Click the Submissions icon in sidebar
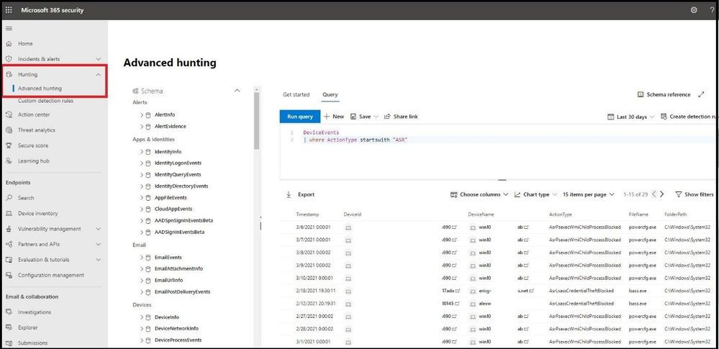Viewport: 719px width, 349px height. [x=9, y=343]
